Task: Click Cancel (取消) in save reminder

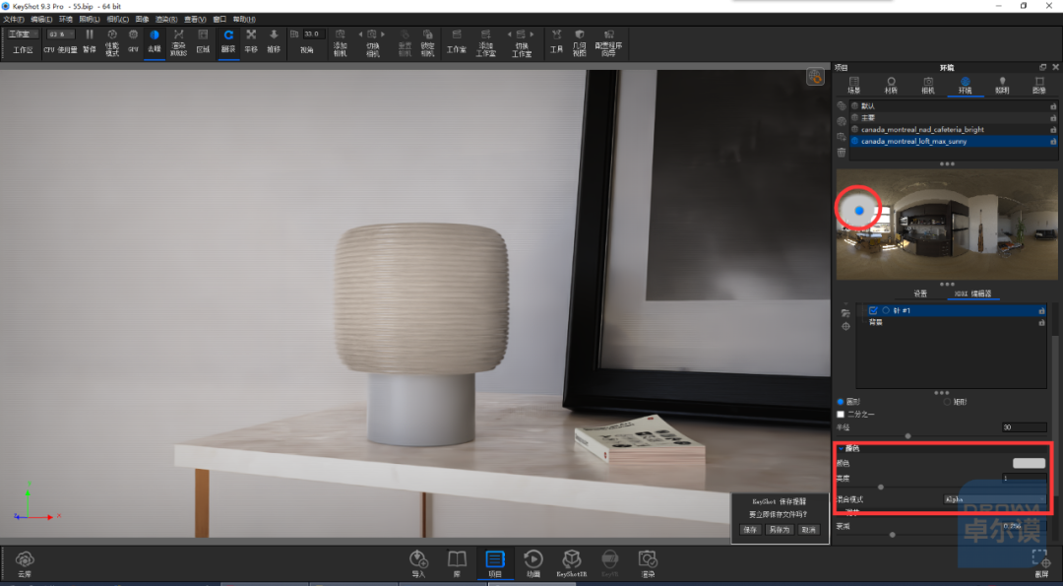Action: pyautogui.click(x=809, y=530)
